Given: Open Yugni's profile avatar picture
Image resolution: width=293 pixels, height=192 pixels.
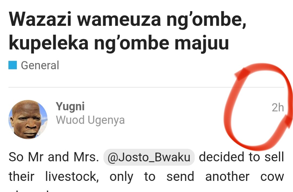Looking at the screenshot, I should pos(28,119).
